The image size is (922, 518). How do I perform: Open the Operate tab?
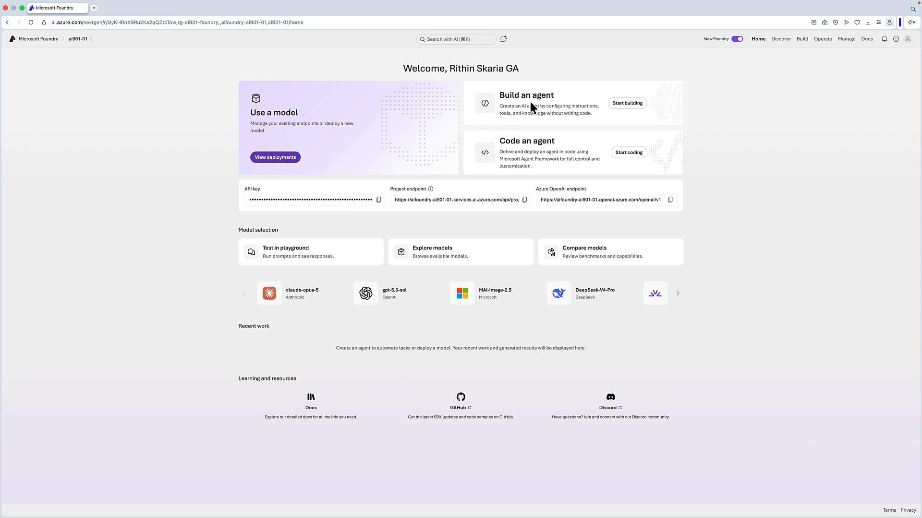tap(823, 39)
